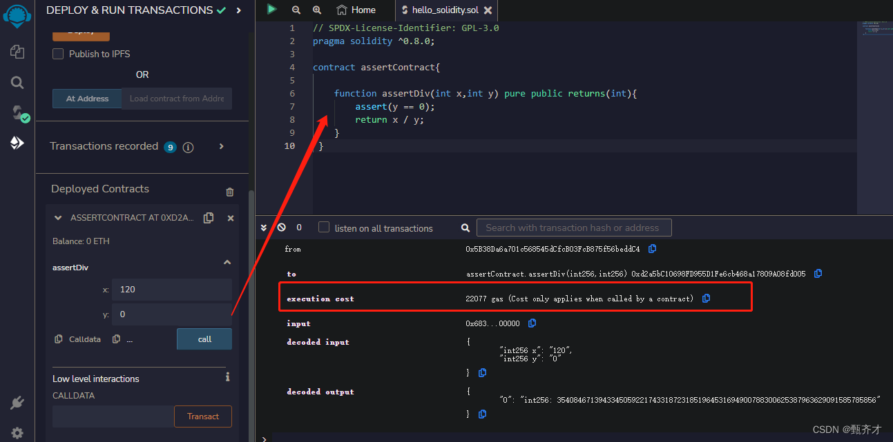Copy the ASSERTCONTRACT address

209,218
